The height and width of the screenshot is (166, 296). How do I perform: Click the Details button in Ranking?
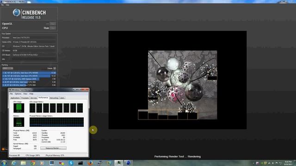(x=55, y=68)
